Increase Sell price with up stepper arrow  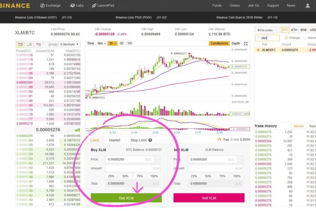[240, 157]
